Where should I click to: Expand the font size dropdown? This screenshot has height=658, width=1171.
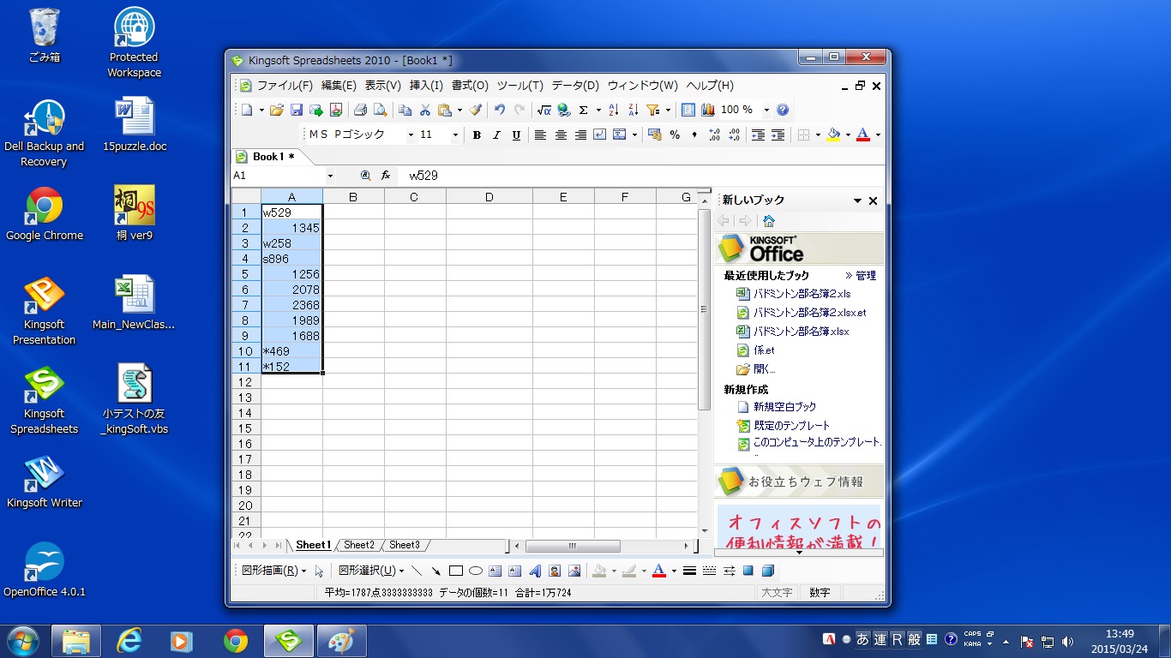pos(454,135)
